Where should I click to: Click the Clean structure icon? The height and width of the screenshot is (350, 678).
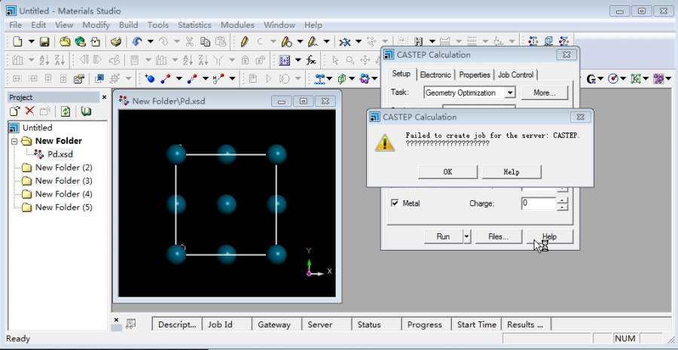[x=344, y=42]
